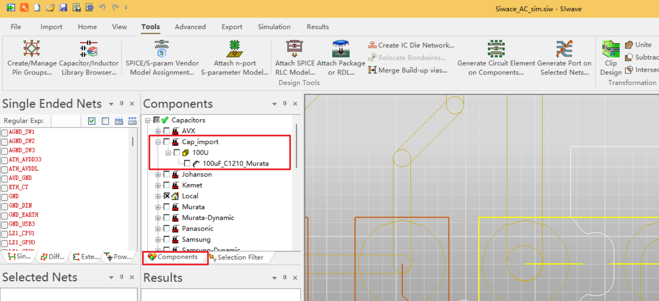Click Attach n-port S-parameter Model
The image size is (659, 301).
235,58
